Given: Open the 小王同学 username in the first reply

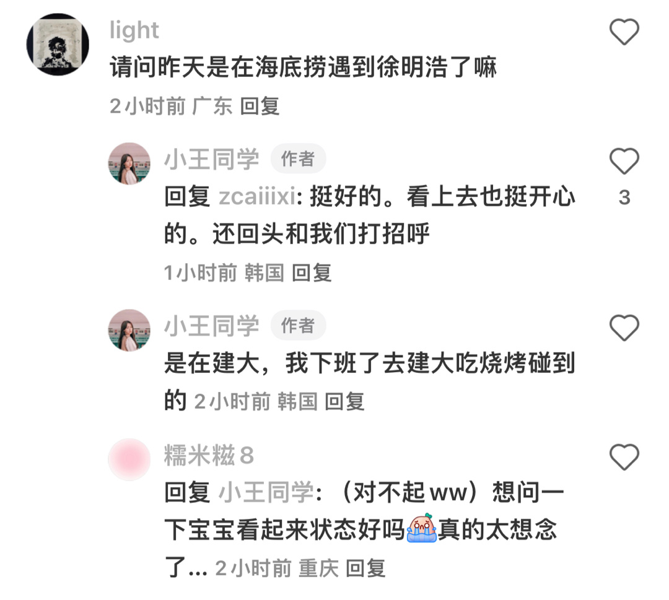Looking at the screenshot, I should 212,159.
